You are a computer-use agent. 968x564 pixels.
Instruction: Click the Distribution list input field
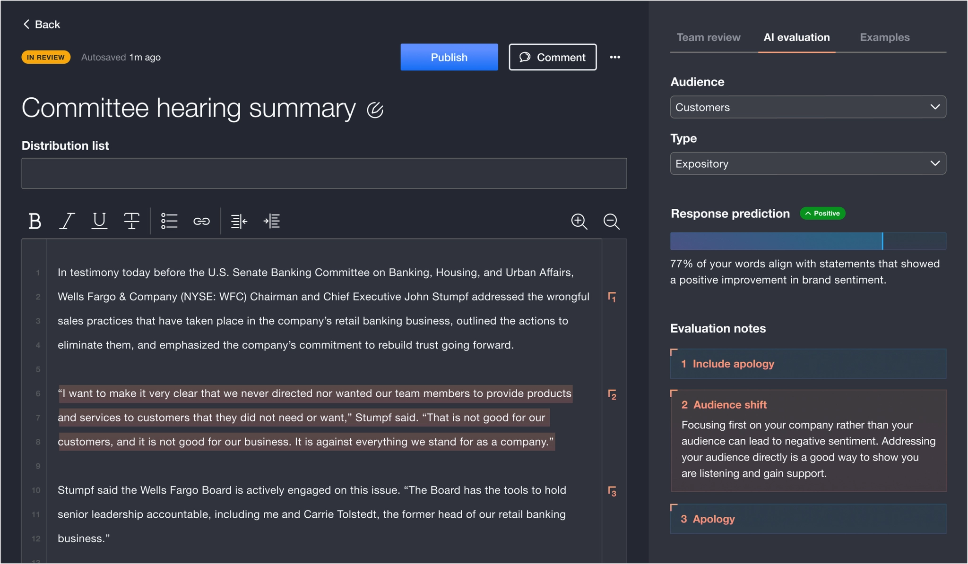coord(324,173)
